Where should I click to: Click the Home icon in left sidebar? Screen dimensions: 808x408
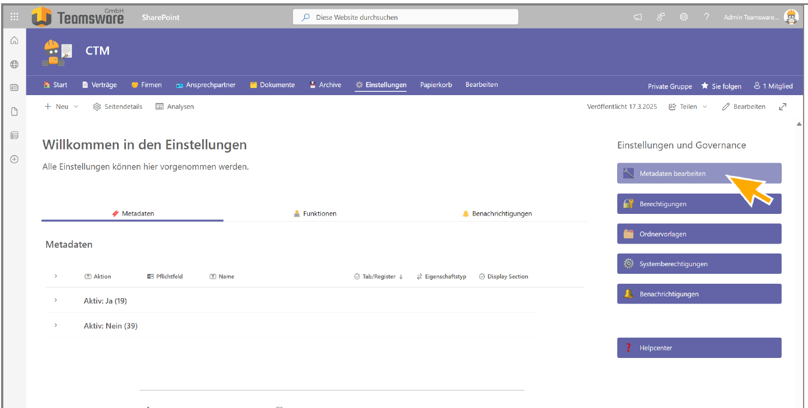click(14, 41)
